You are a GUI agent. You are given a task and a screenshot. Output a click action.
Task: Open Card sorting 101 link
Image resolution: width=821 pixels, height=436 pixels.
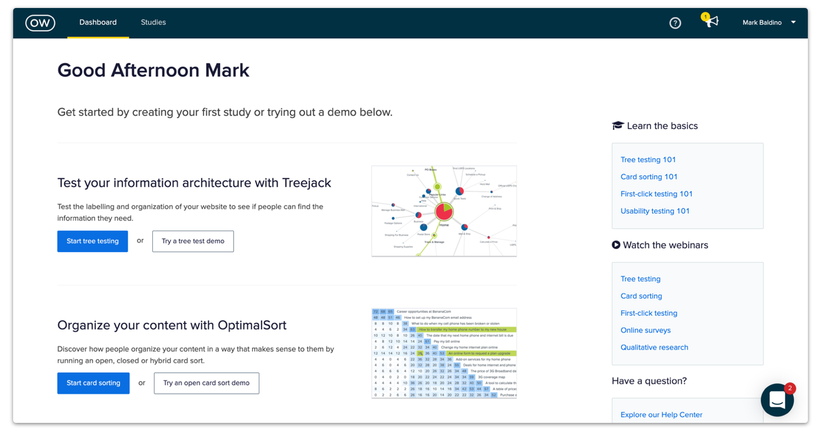649,177
